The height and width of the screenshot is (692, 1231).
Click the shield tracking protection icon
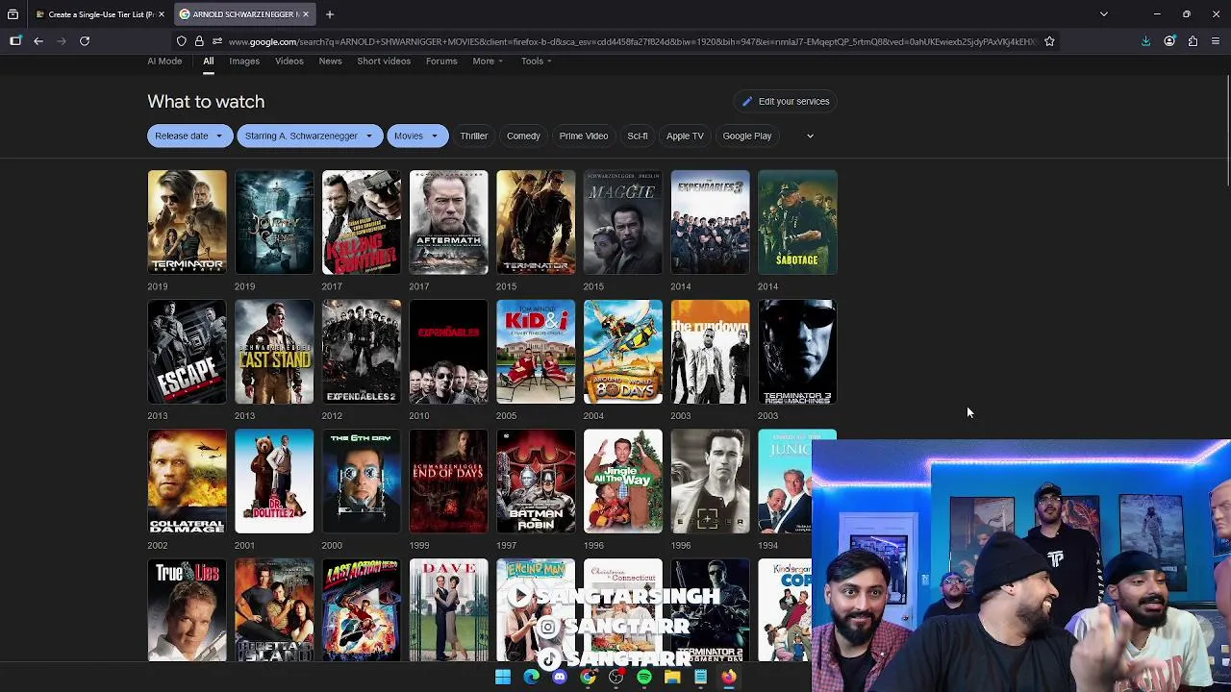[182, 41]
